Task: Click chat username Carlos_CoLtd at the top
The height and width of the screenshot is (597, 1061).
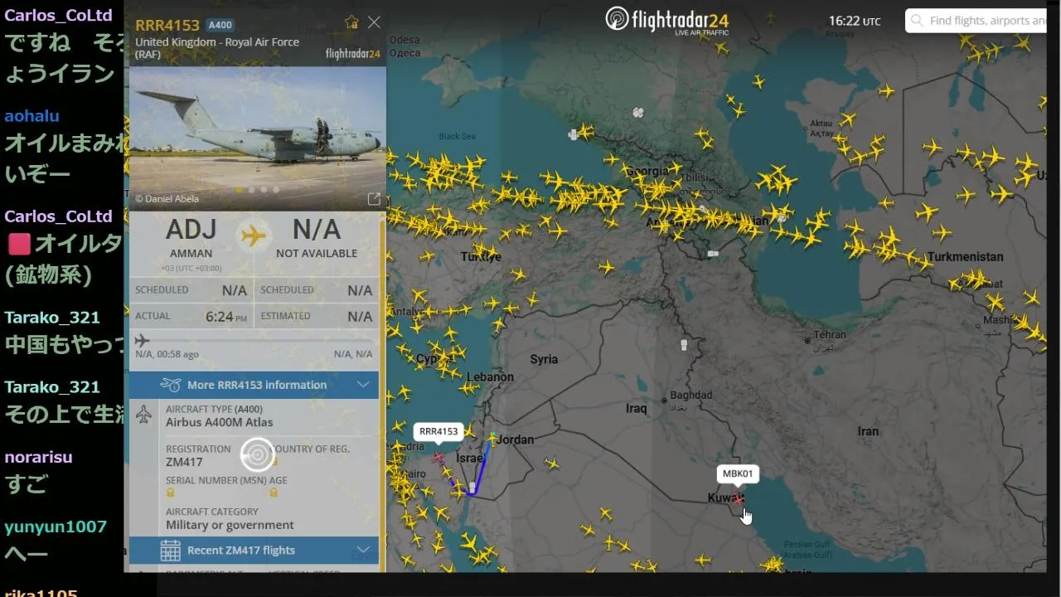Action: point(58,16)
